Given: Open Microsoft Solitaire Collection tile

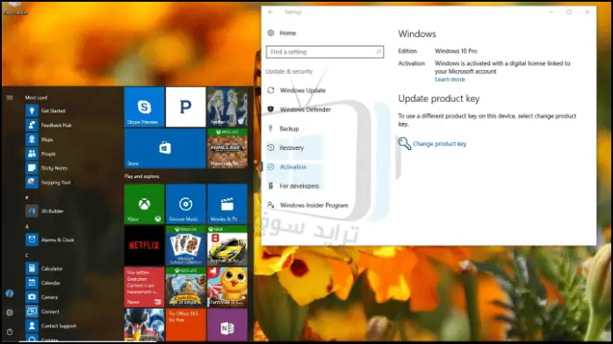Looking at the screenshot, I should pyautogui.click(x=185, y=246).
